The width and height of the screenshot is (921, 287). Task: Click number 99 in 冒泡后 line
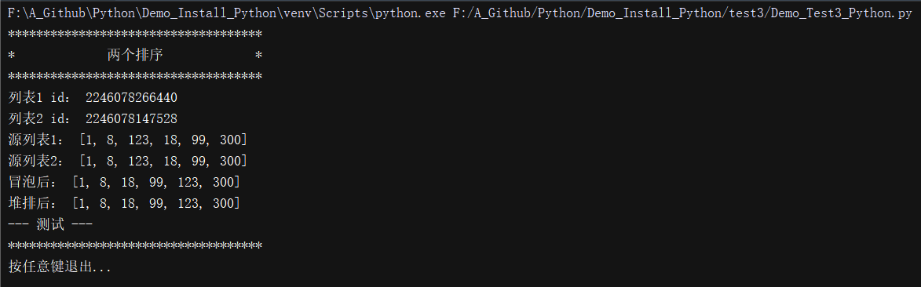pyautogui.click(x=156, y=182)
